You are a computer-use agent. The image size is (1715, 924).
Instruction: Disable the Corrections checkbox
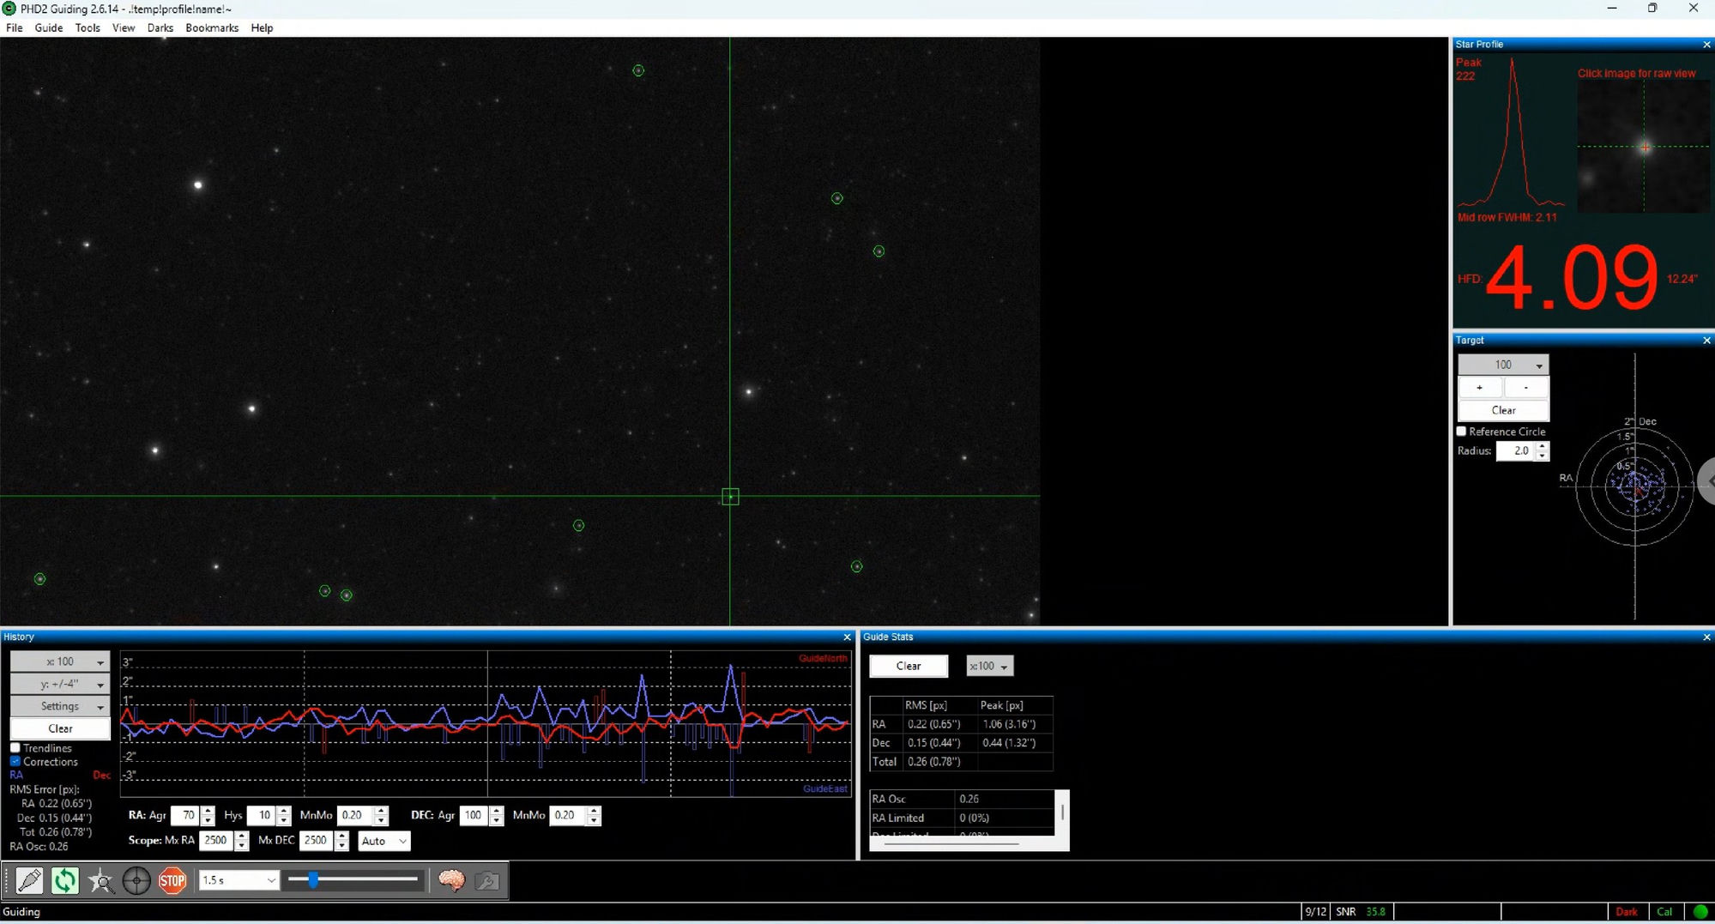pyautogui.click(x=15, y=762)
